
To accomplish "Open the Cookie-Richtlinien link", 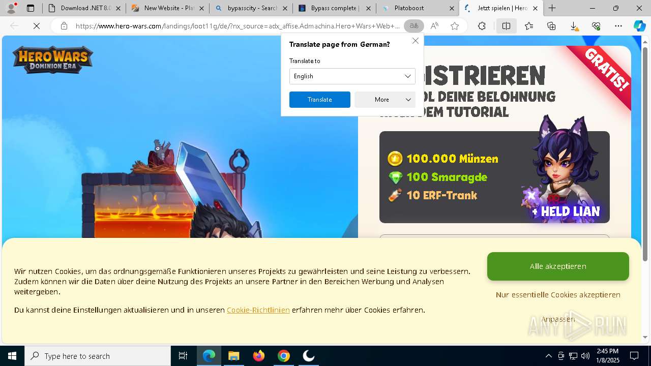I will (258, 310).
